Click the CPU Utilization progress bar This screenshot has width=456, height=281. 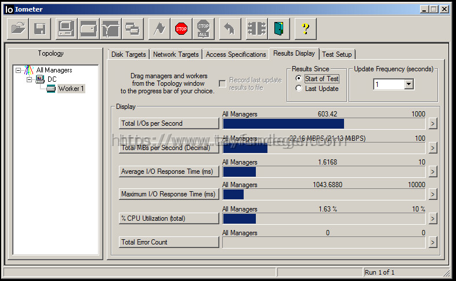(x=324, y=218)
